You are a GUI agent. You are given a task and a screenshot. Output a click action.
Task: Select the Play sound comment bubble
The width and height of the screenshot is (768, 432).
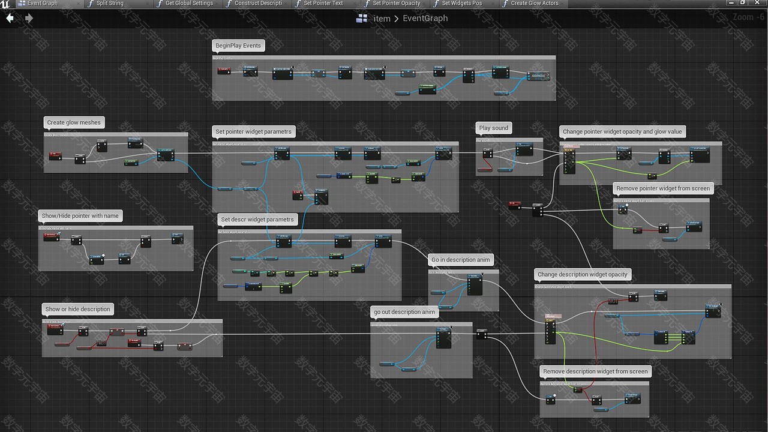[x=493, y=128]
